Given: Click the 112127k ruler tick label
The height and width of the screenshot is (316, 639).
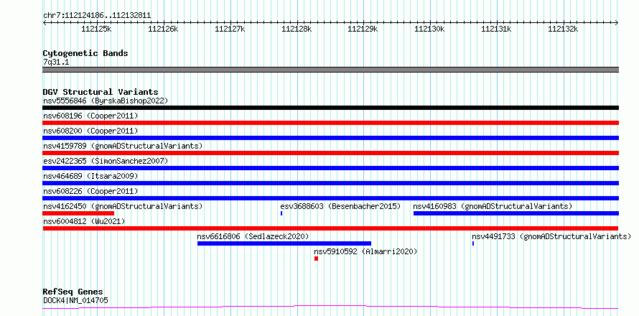Looking at the screenshot, I should (230, 29).
